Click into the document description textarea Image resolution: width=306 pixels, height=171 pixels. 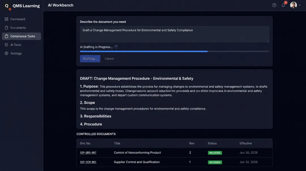click(174, 34)
